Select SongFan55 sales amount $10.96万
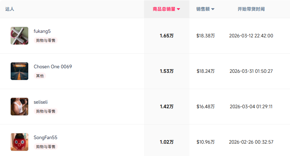290x156 pixels. click(x=205, y=142)
